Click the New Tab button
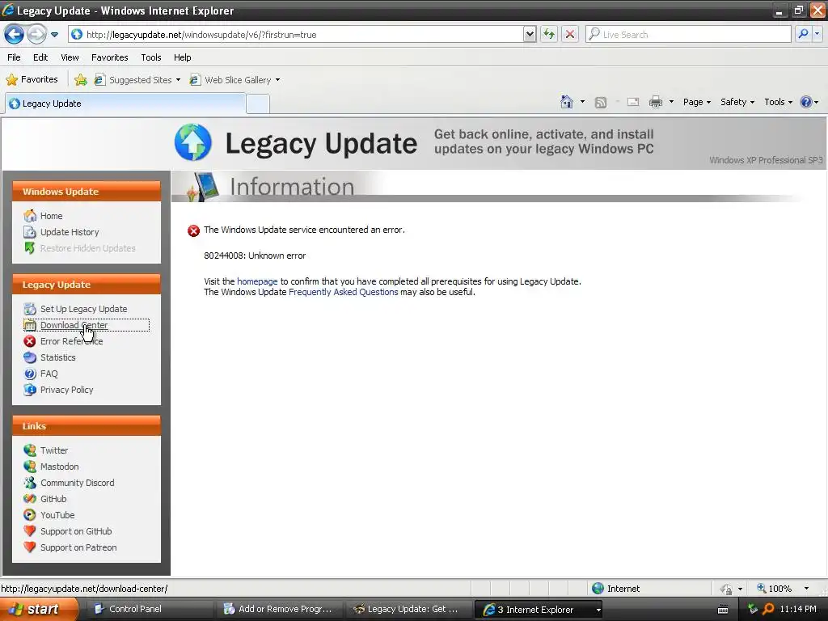828x621 pixels. point(258,104)
